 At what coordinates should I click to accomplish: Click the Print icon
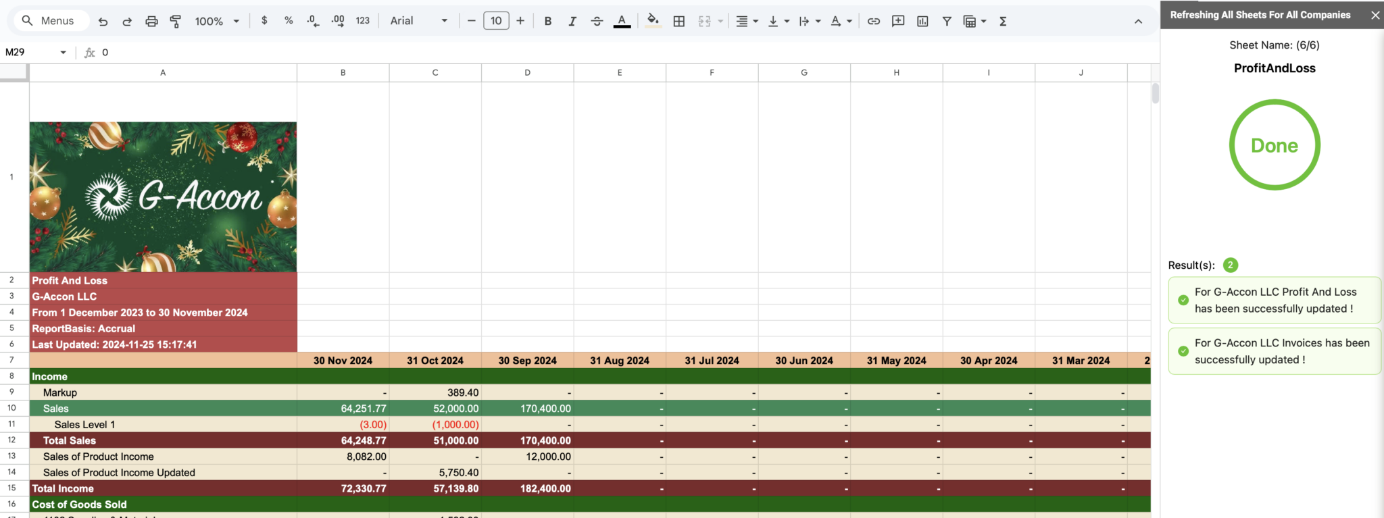click(151, 21)
